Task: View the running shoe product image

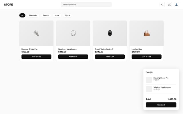Action: pos(36,33)
